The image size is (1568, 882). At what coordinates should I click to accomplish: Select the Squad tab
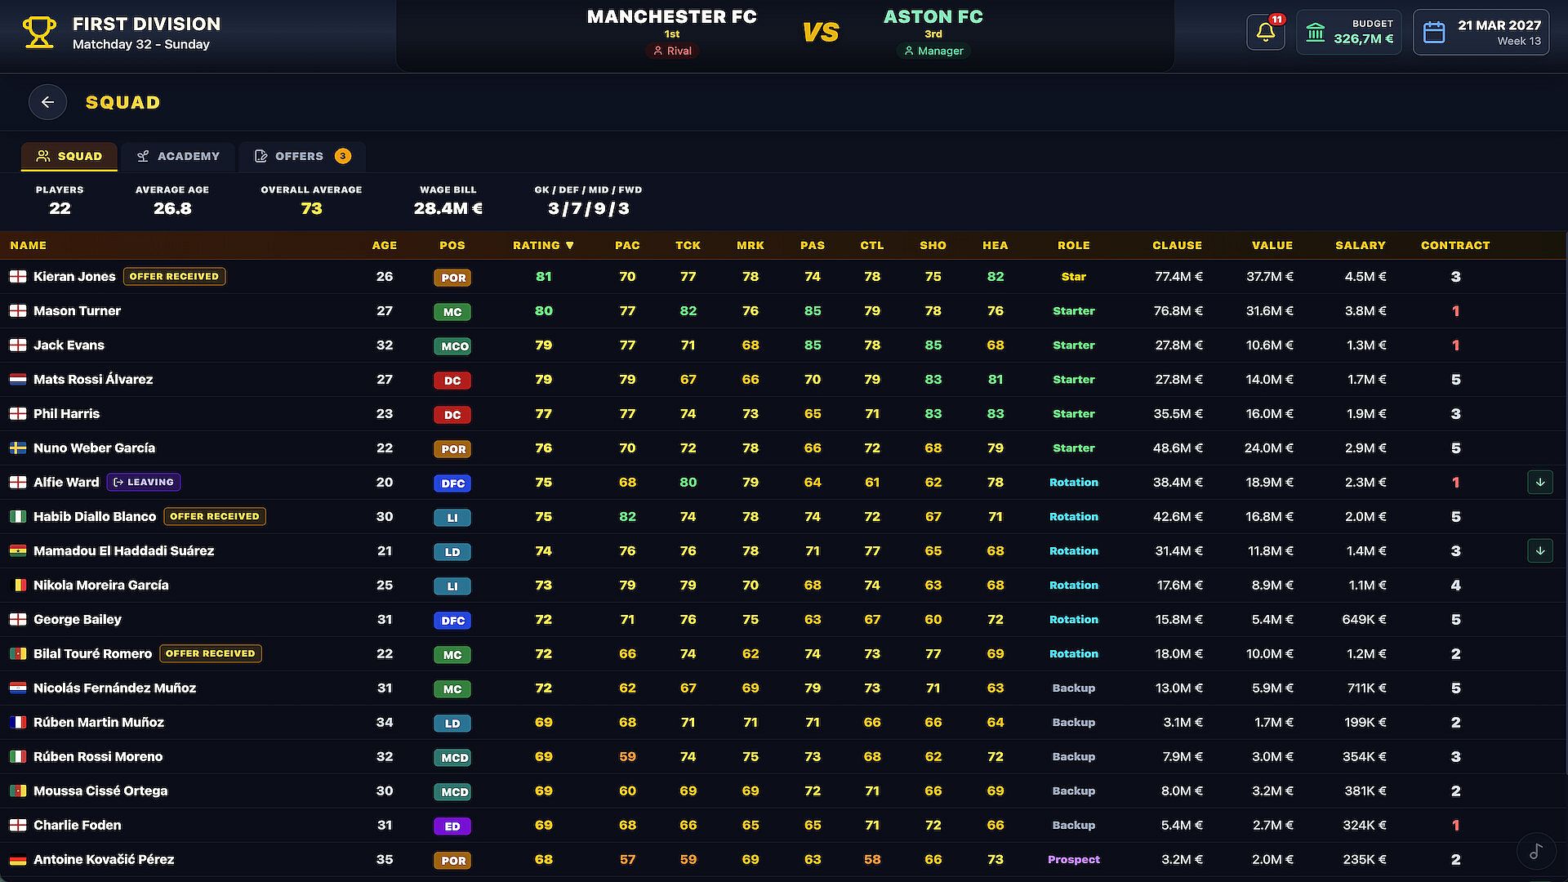pyautogui.click(x=69, y=156)
